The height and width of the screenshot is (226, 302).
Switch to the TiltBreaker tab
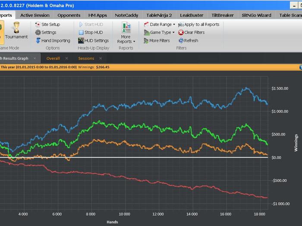(x=223, y=15)
